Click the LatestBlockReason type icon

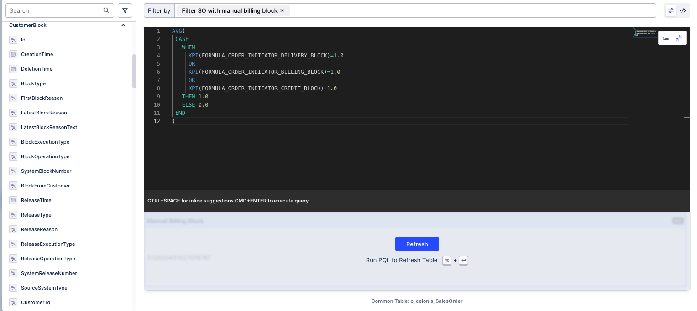click(13, 113)
